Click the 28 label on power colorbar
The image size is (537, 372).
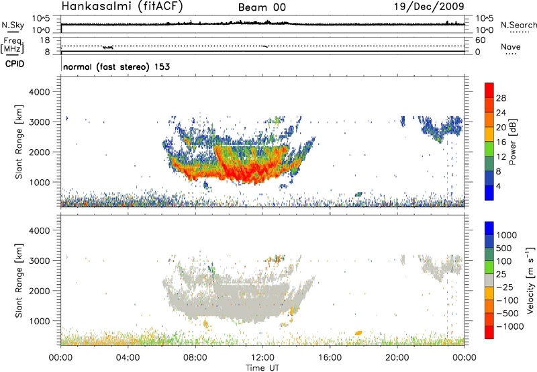click(501, 98)
